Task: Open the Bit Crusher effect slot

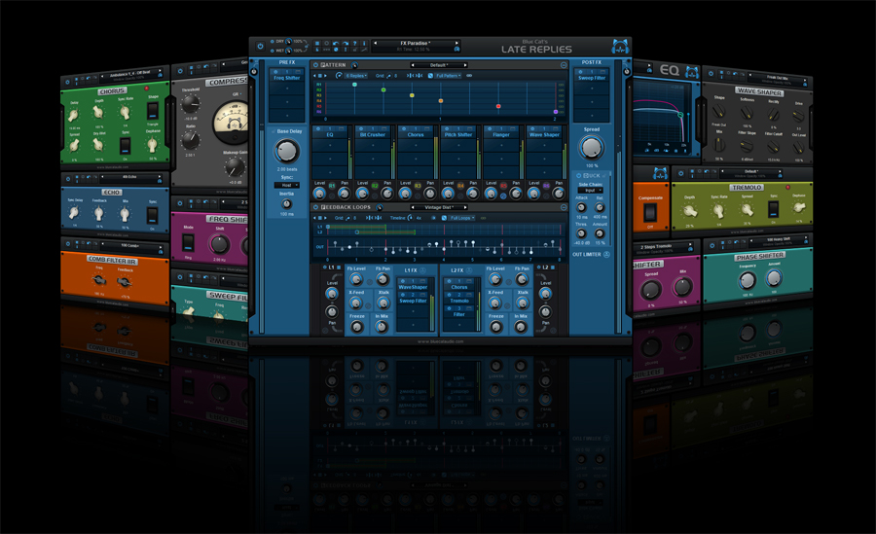Action: point(373,134)
